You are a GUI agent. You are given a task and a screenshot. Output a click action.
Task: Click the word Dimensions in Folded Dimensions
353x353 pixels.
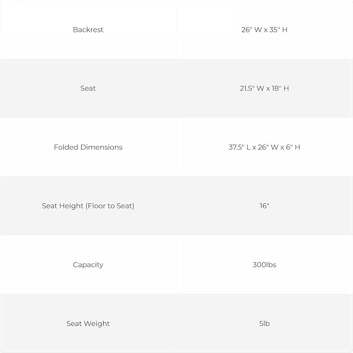[101, 147]
